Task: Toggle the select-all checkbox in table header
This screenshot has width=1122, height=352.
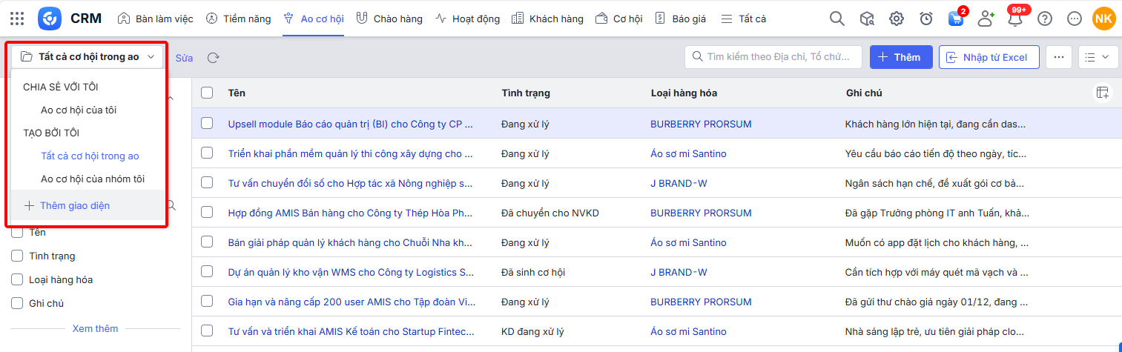Action: click(x=207, y=93)
